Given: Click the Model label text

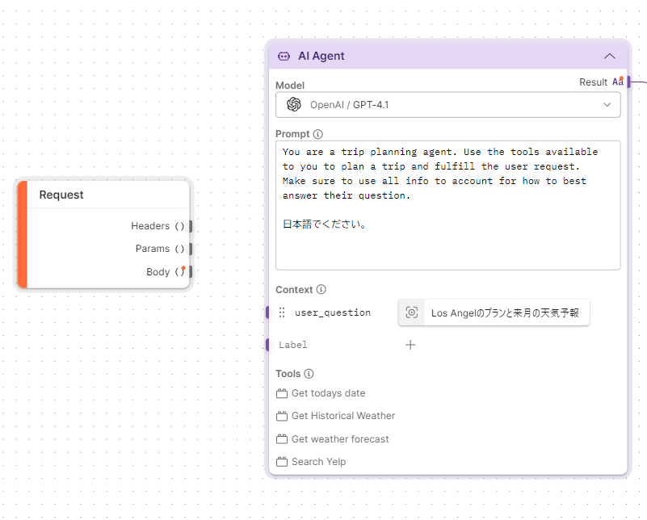Looking at the screenshot, I should (x=290, y=86).
